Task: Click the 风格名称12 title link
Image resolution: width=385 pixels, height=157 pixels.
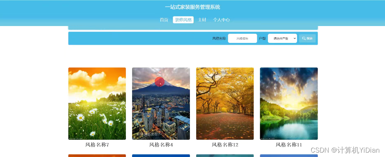Action: click(x=225, y=145)
